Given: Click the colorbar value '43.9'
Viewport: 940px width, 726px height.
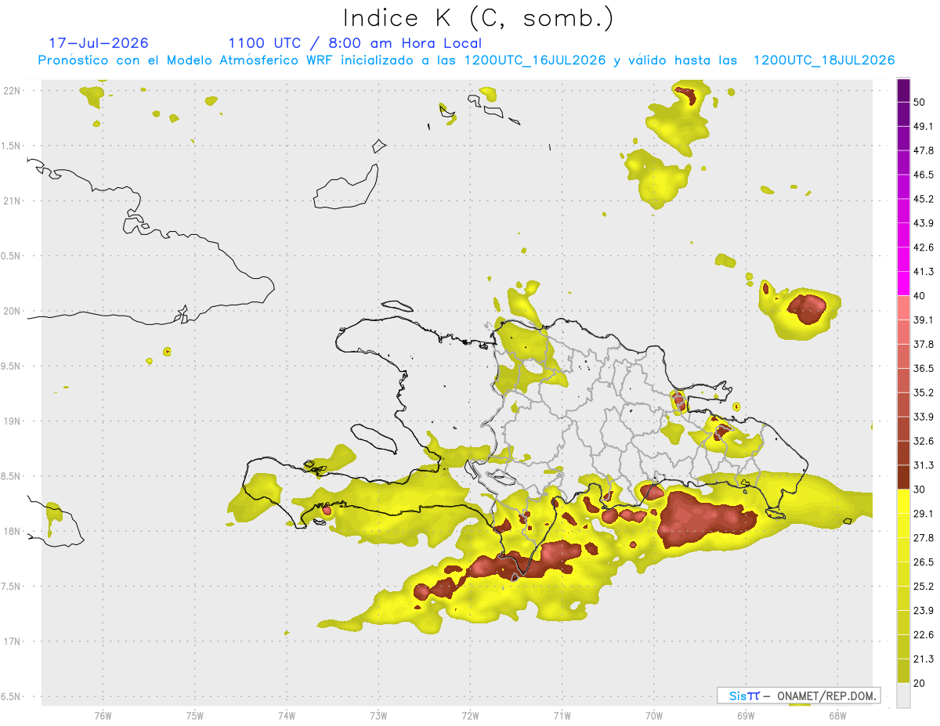Looking at the screenshot, I should [x=924, y=223].
